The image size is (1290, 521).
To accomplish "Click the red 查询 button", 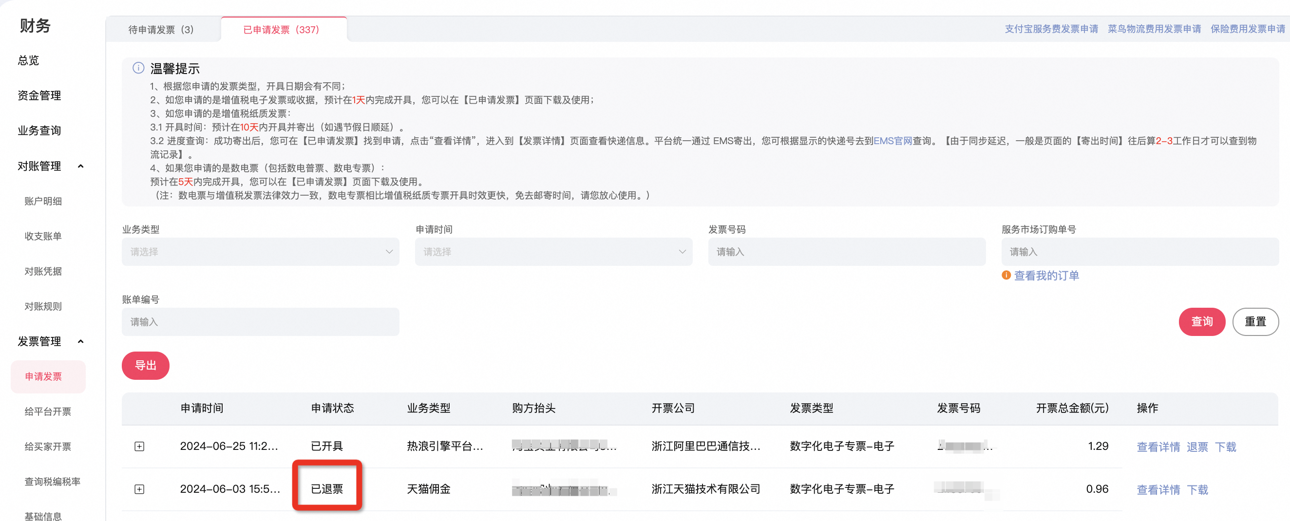I will pyautogui.click(x=1202, y=321).
